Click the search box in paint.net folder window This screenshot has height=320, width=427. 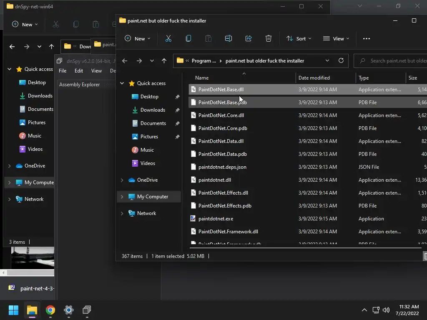pos(390,61)
